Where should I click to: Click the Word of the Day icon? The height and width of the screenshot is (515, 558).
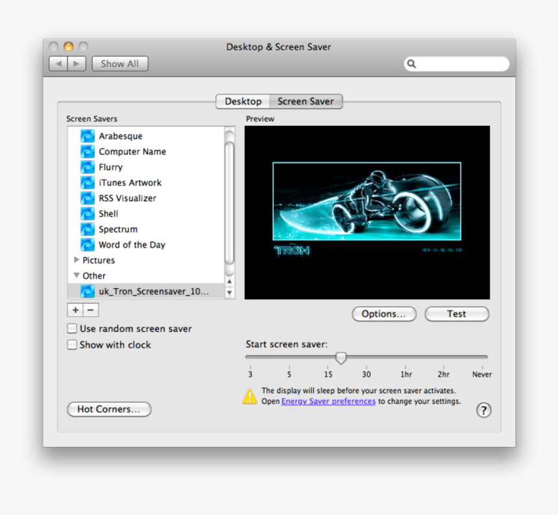click(87, 245)
